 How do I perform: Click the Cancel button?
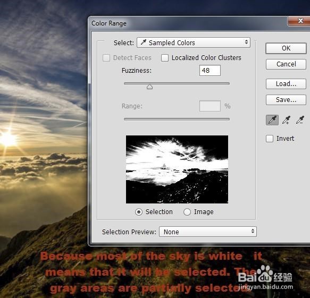pyautogui.click(x=286, y=64)
